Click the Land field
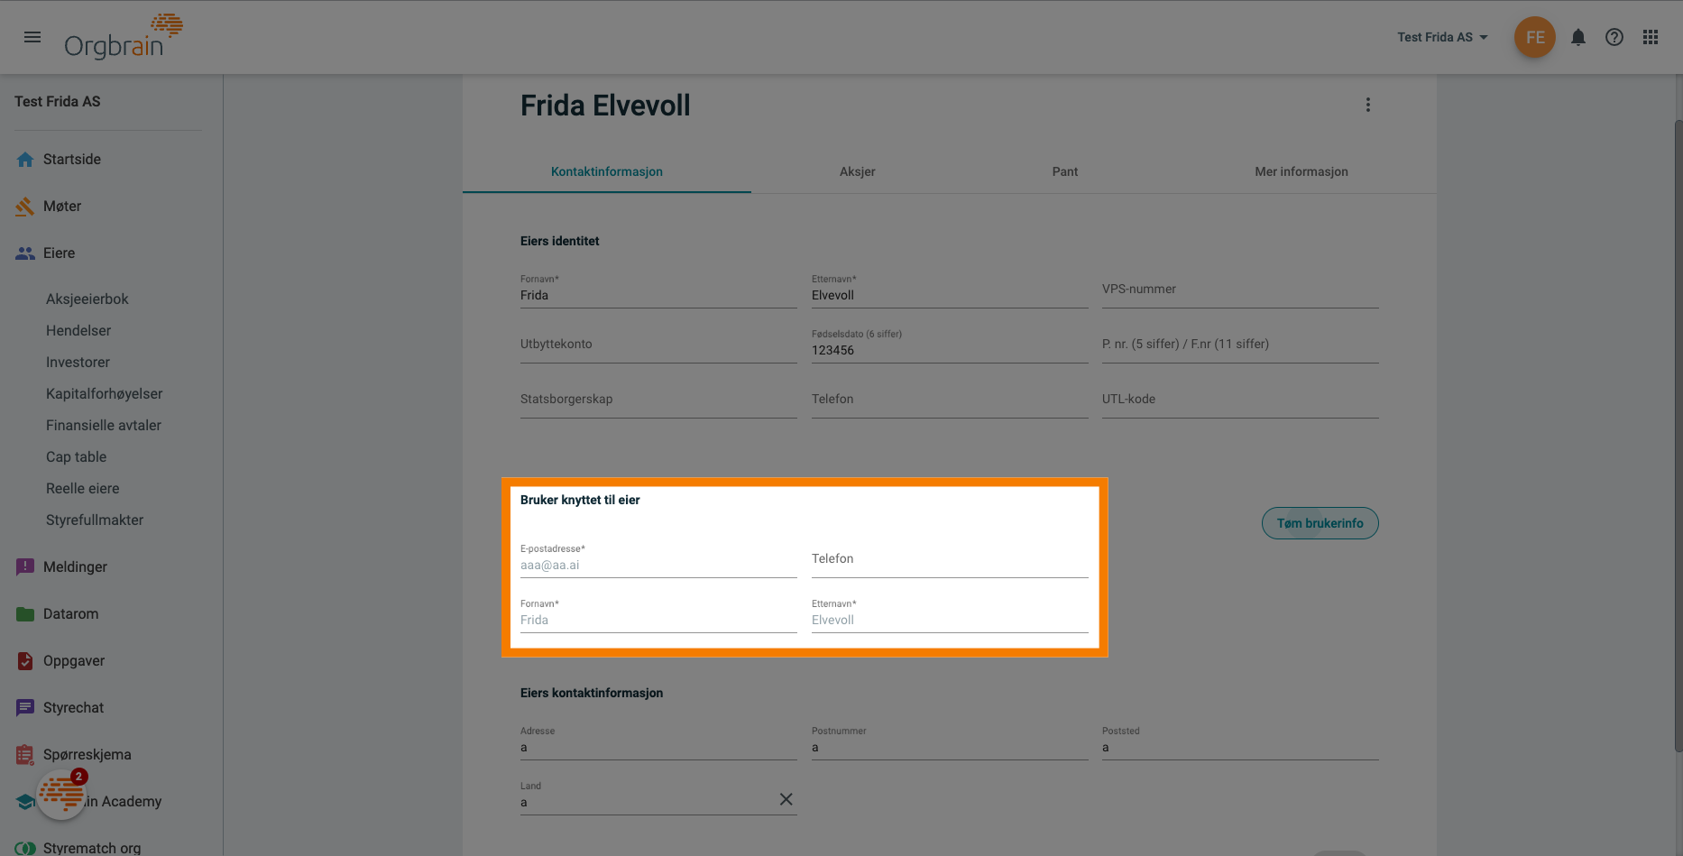This screenshot has width=1683, height=856. click(658, 797)
